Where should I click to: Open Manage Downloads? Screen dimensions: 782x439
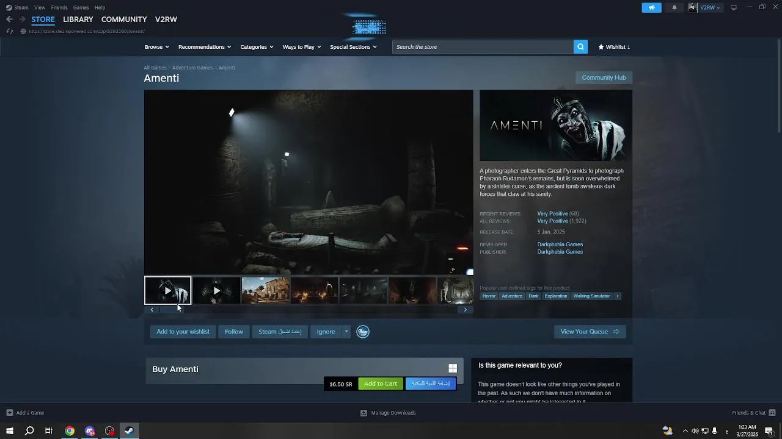point(389,413)
